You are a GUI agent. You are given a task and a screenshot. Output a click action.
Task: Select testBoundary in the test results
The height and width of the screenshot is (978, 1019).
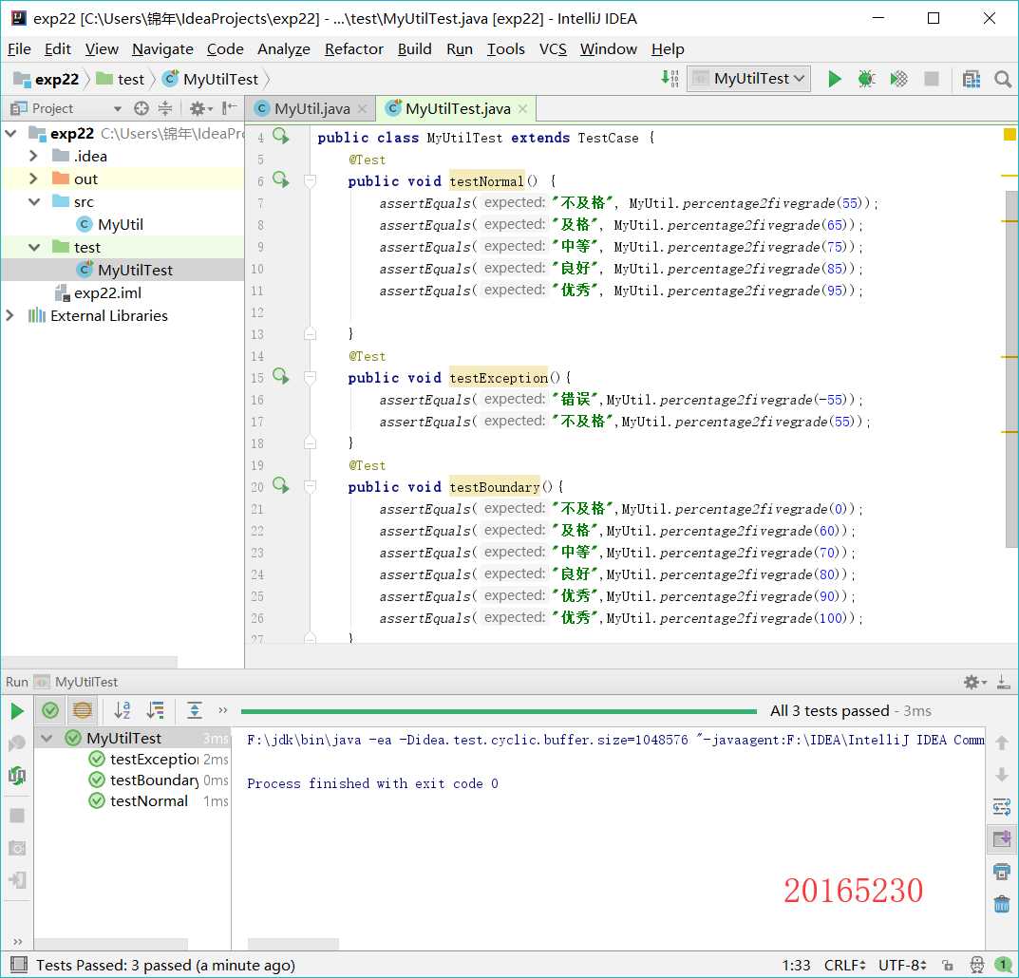point(154,780)
